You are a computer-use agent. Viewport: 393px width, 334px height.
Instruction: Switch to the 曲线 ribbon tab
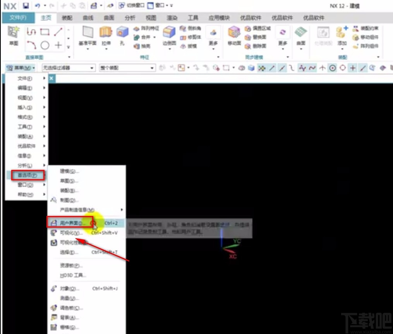(x=88, y=18)
